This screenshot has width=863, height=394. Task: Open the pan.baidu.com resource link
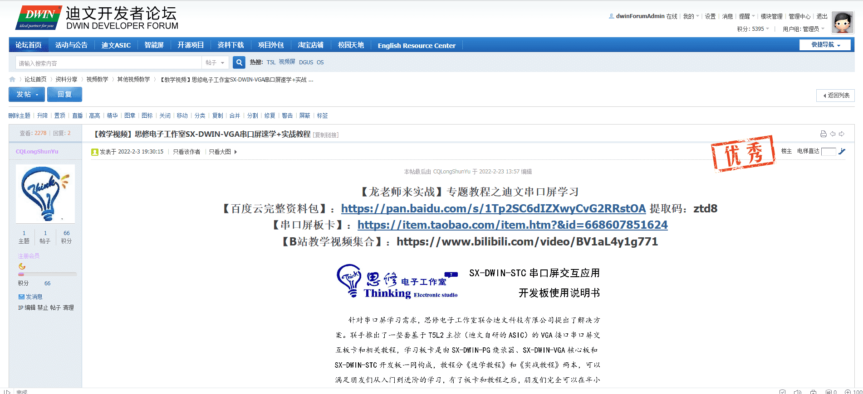coord(493,209)
